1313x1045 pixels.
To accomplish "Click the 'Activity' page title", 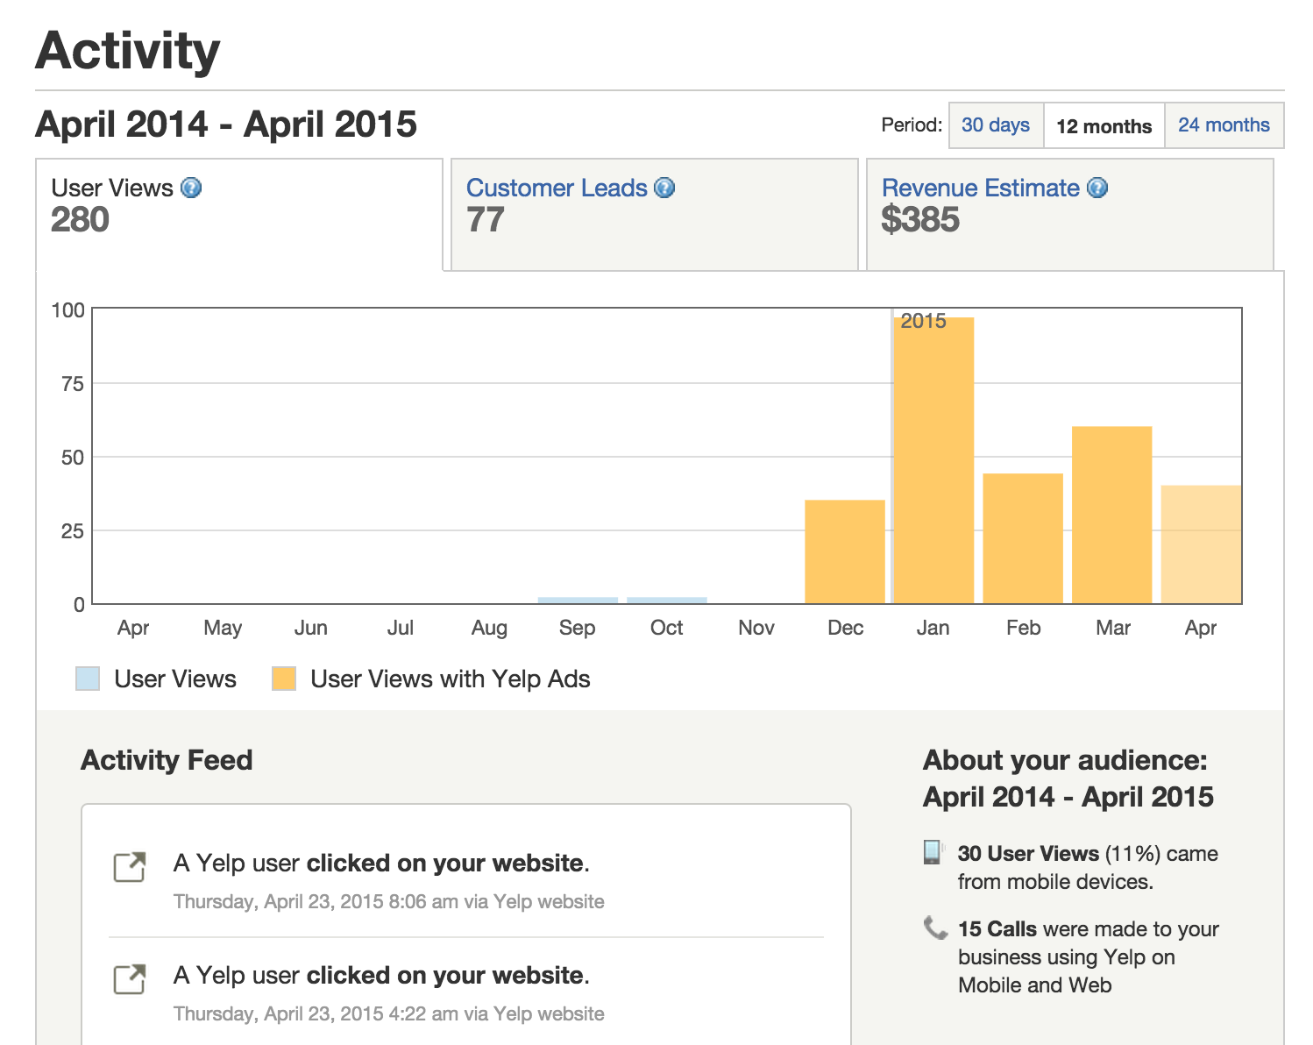I will tap(128, 51).
